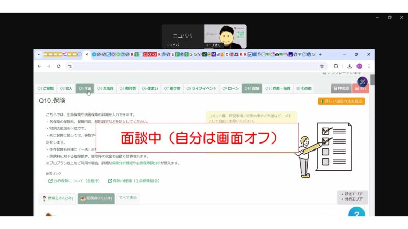This screenshot has width=408, height=229.
Task: Switch to the Q8 ライフイベント tab
Action: pyautogui.click(x=201, y=88)
